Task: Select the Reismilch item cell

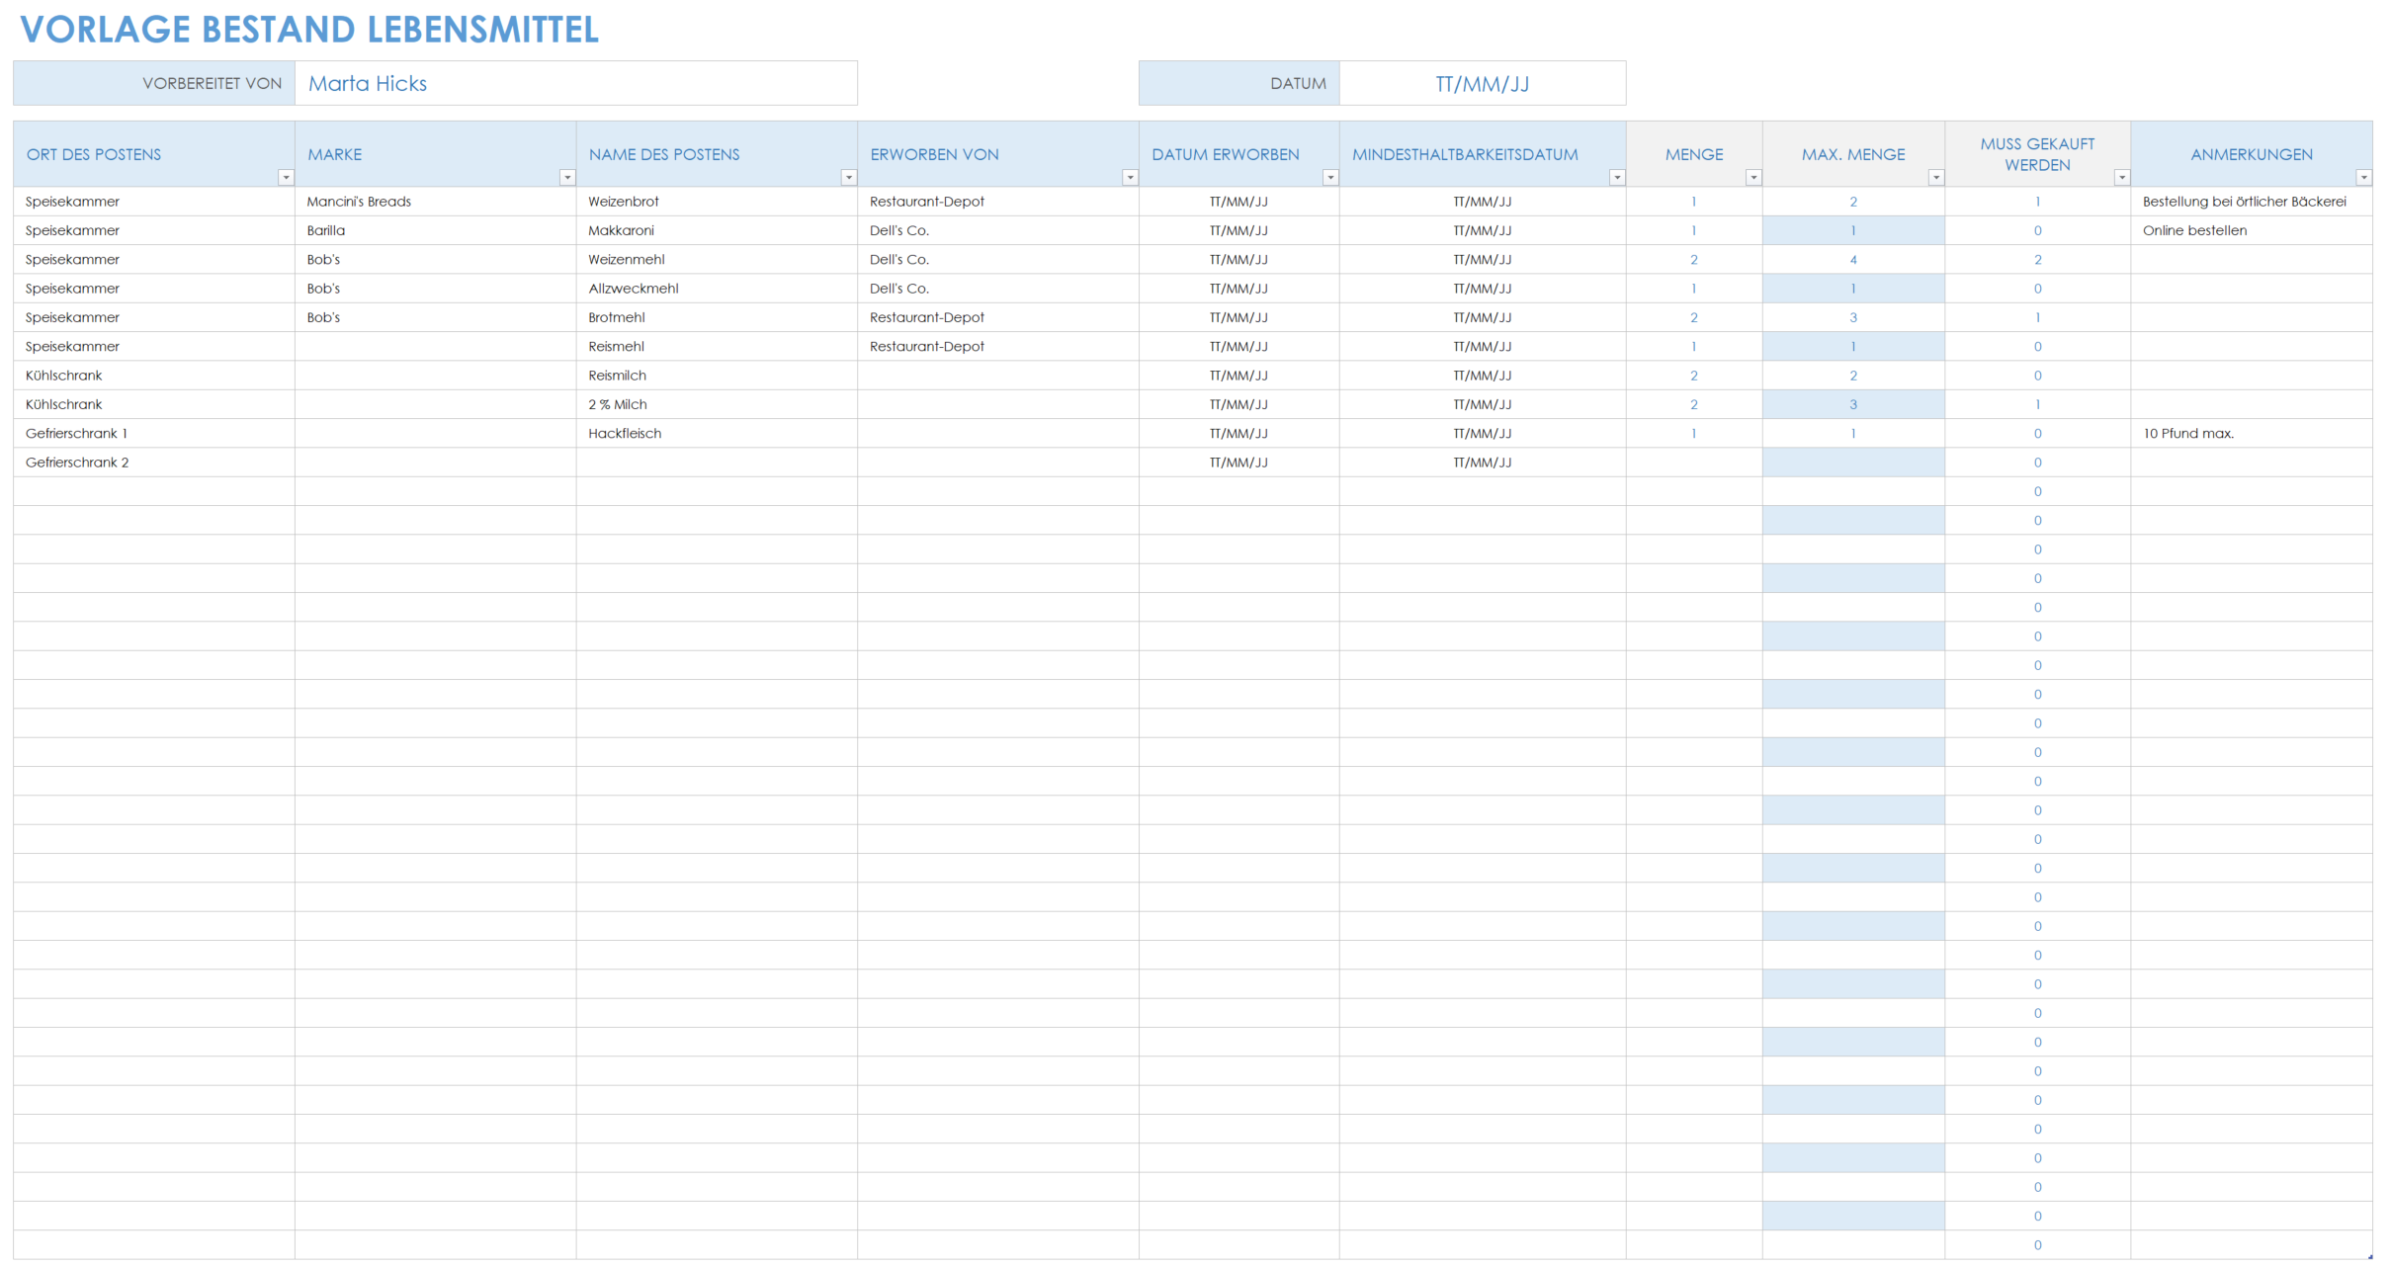Action: [x=717, y=376]
